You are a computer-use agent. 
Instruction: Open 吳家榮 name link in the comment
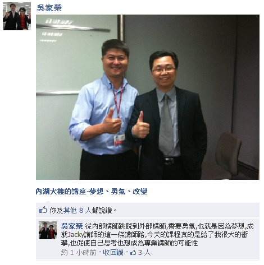72,226
